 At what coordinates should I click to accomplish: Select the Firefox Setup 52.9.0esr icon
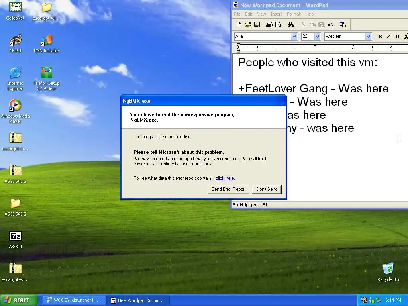pyautogui.click(x=46, y=79)
